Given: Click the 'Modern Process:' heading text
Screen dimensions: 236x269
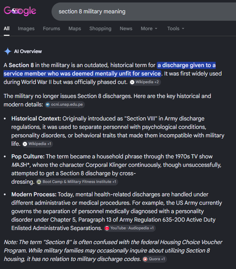Looking at the screenshot, I should pos(34,194).
